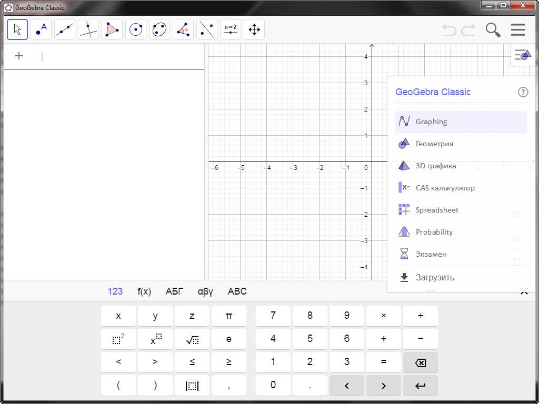The image size is (539, 404).
Task: Open help question mark in perspectives panel
Action: (x=523, y=92)
